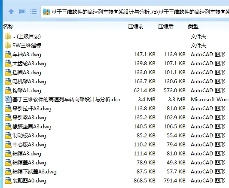229x188 pixels.
Task: Sort by the 压缩前 column header
Action: pyautogui.click(x=136, y=27)
